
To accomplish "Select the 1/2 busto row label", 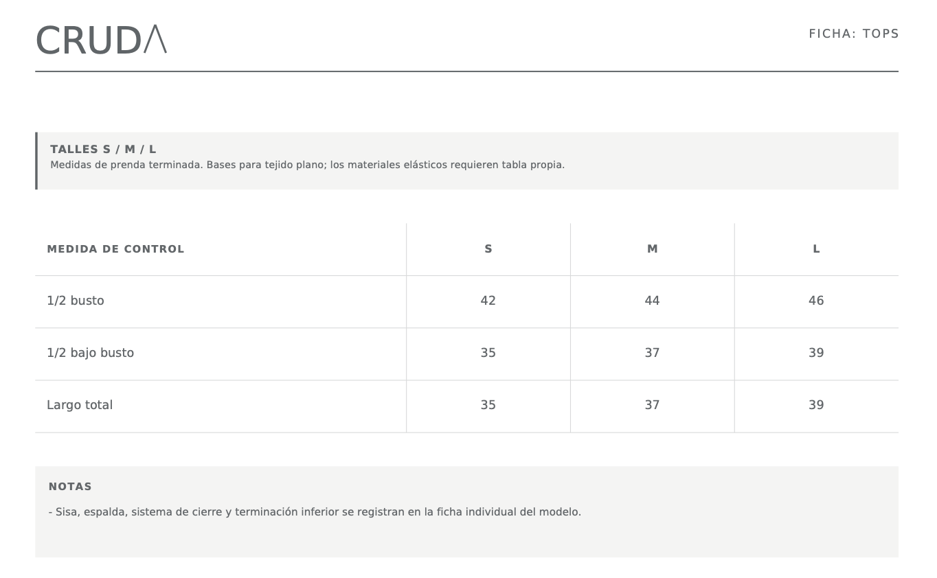I will pos(76,301).
